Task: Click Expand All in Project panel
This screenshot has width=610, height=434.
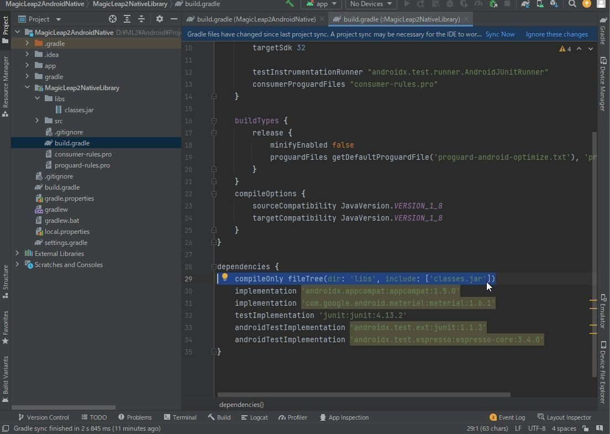Action: pyautogui.click(x=127, y=19)
